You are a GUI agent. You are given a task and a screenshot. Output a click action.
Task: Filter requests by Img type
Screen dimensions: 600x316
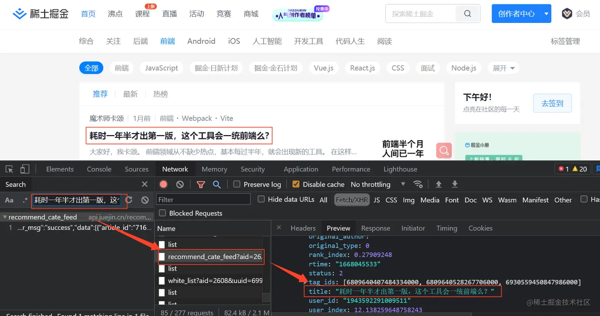click(x=409, y=200)
